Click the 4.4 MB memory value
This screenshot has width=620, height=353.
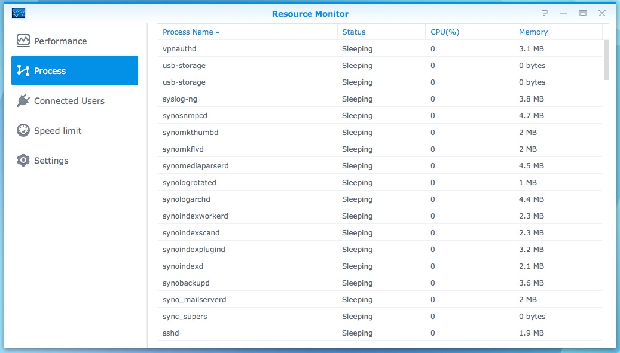pyautogui.click(x=531, y=199)
